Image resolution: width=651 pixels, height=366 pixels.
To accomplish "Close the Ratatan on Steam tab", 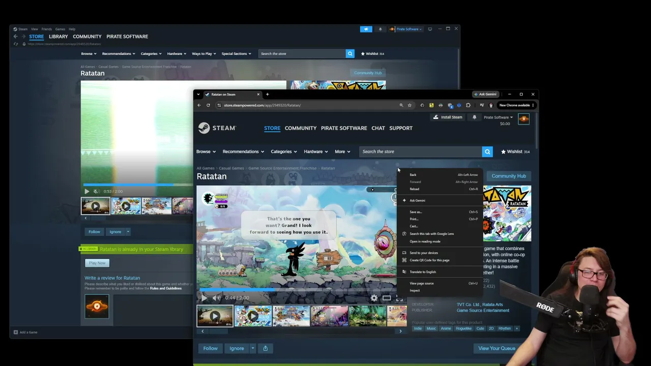I will [258, 94].
